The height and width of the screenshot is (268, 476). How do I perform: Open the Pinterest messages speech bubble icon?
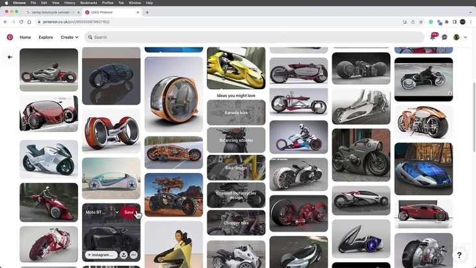[444, 37]
